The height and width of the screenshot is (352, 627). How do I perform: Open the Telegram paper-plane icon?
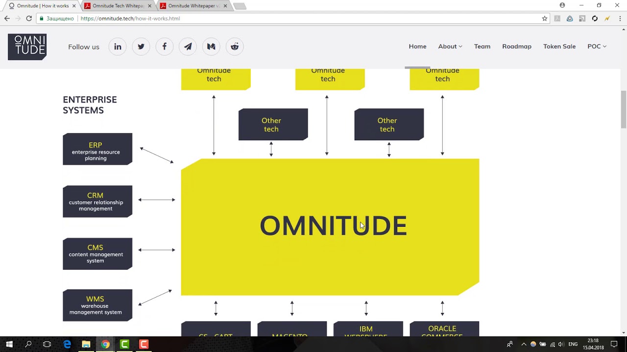tap(188, 46)
